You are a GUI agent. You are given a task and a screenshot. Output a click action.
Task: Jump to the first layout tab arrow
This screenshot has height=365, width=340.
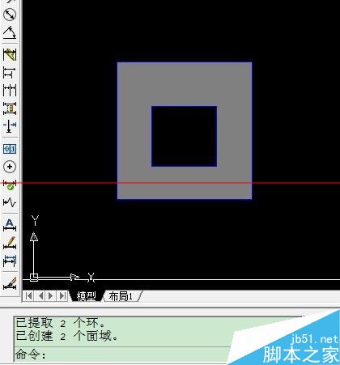(x=28, y=296)
